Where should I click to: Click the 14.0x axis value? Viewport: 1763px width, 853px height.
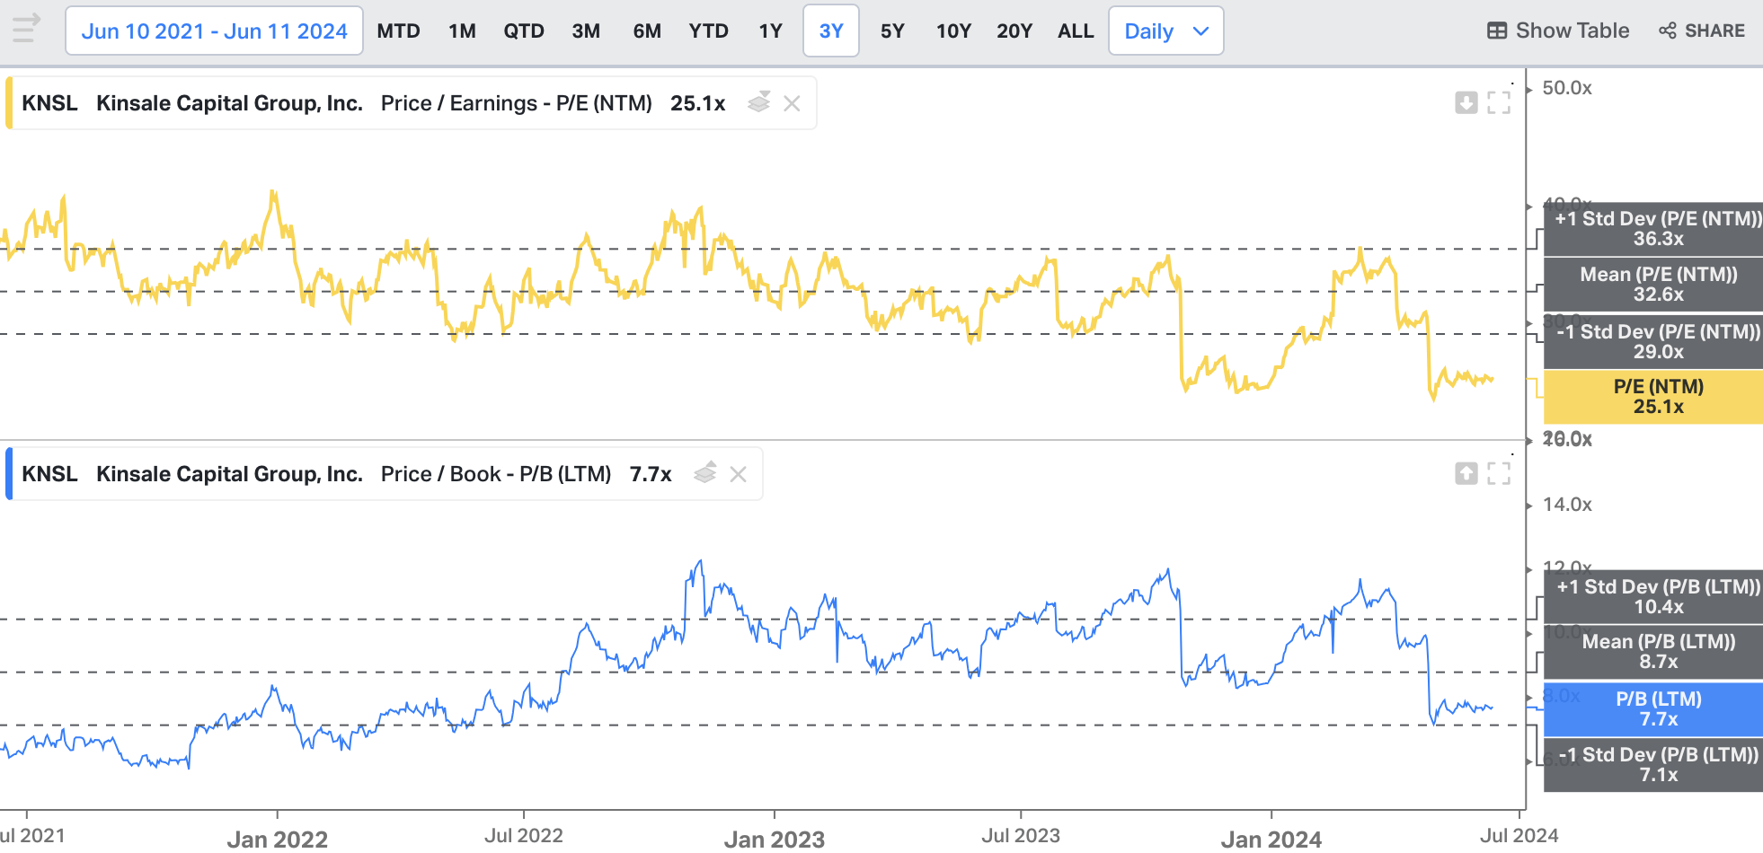[1567, 505]
